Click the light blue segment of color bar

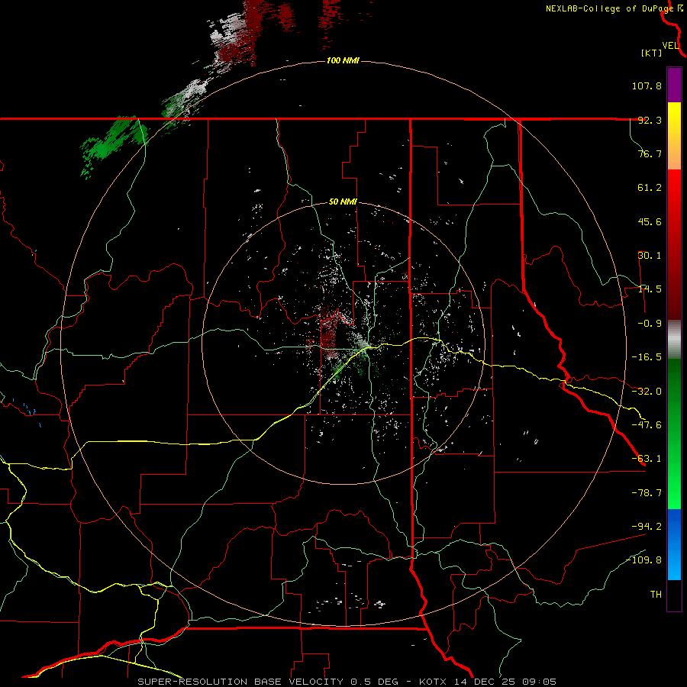tap(674, 544)
